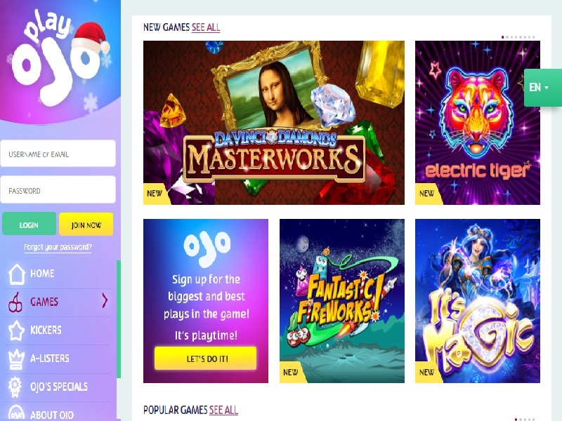Open the EN language dropdown
The width and height of the screenshot is (562, 421).
(x=539, y=87)
